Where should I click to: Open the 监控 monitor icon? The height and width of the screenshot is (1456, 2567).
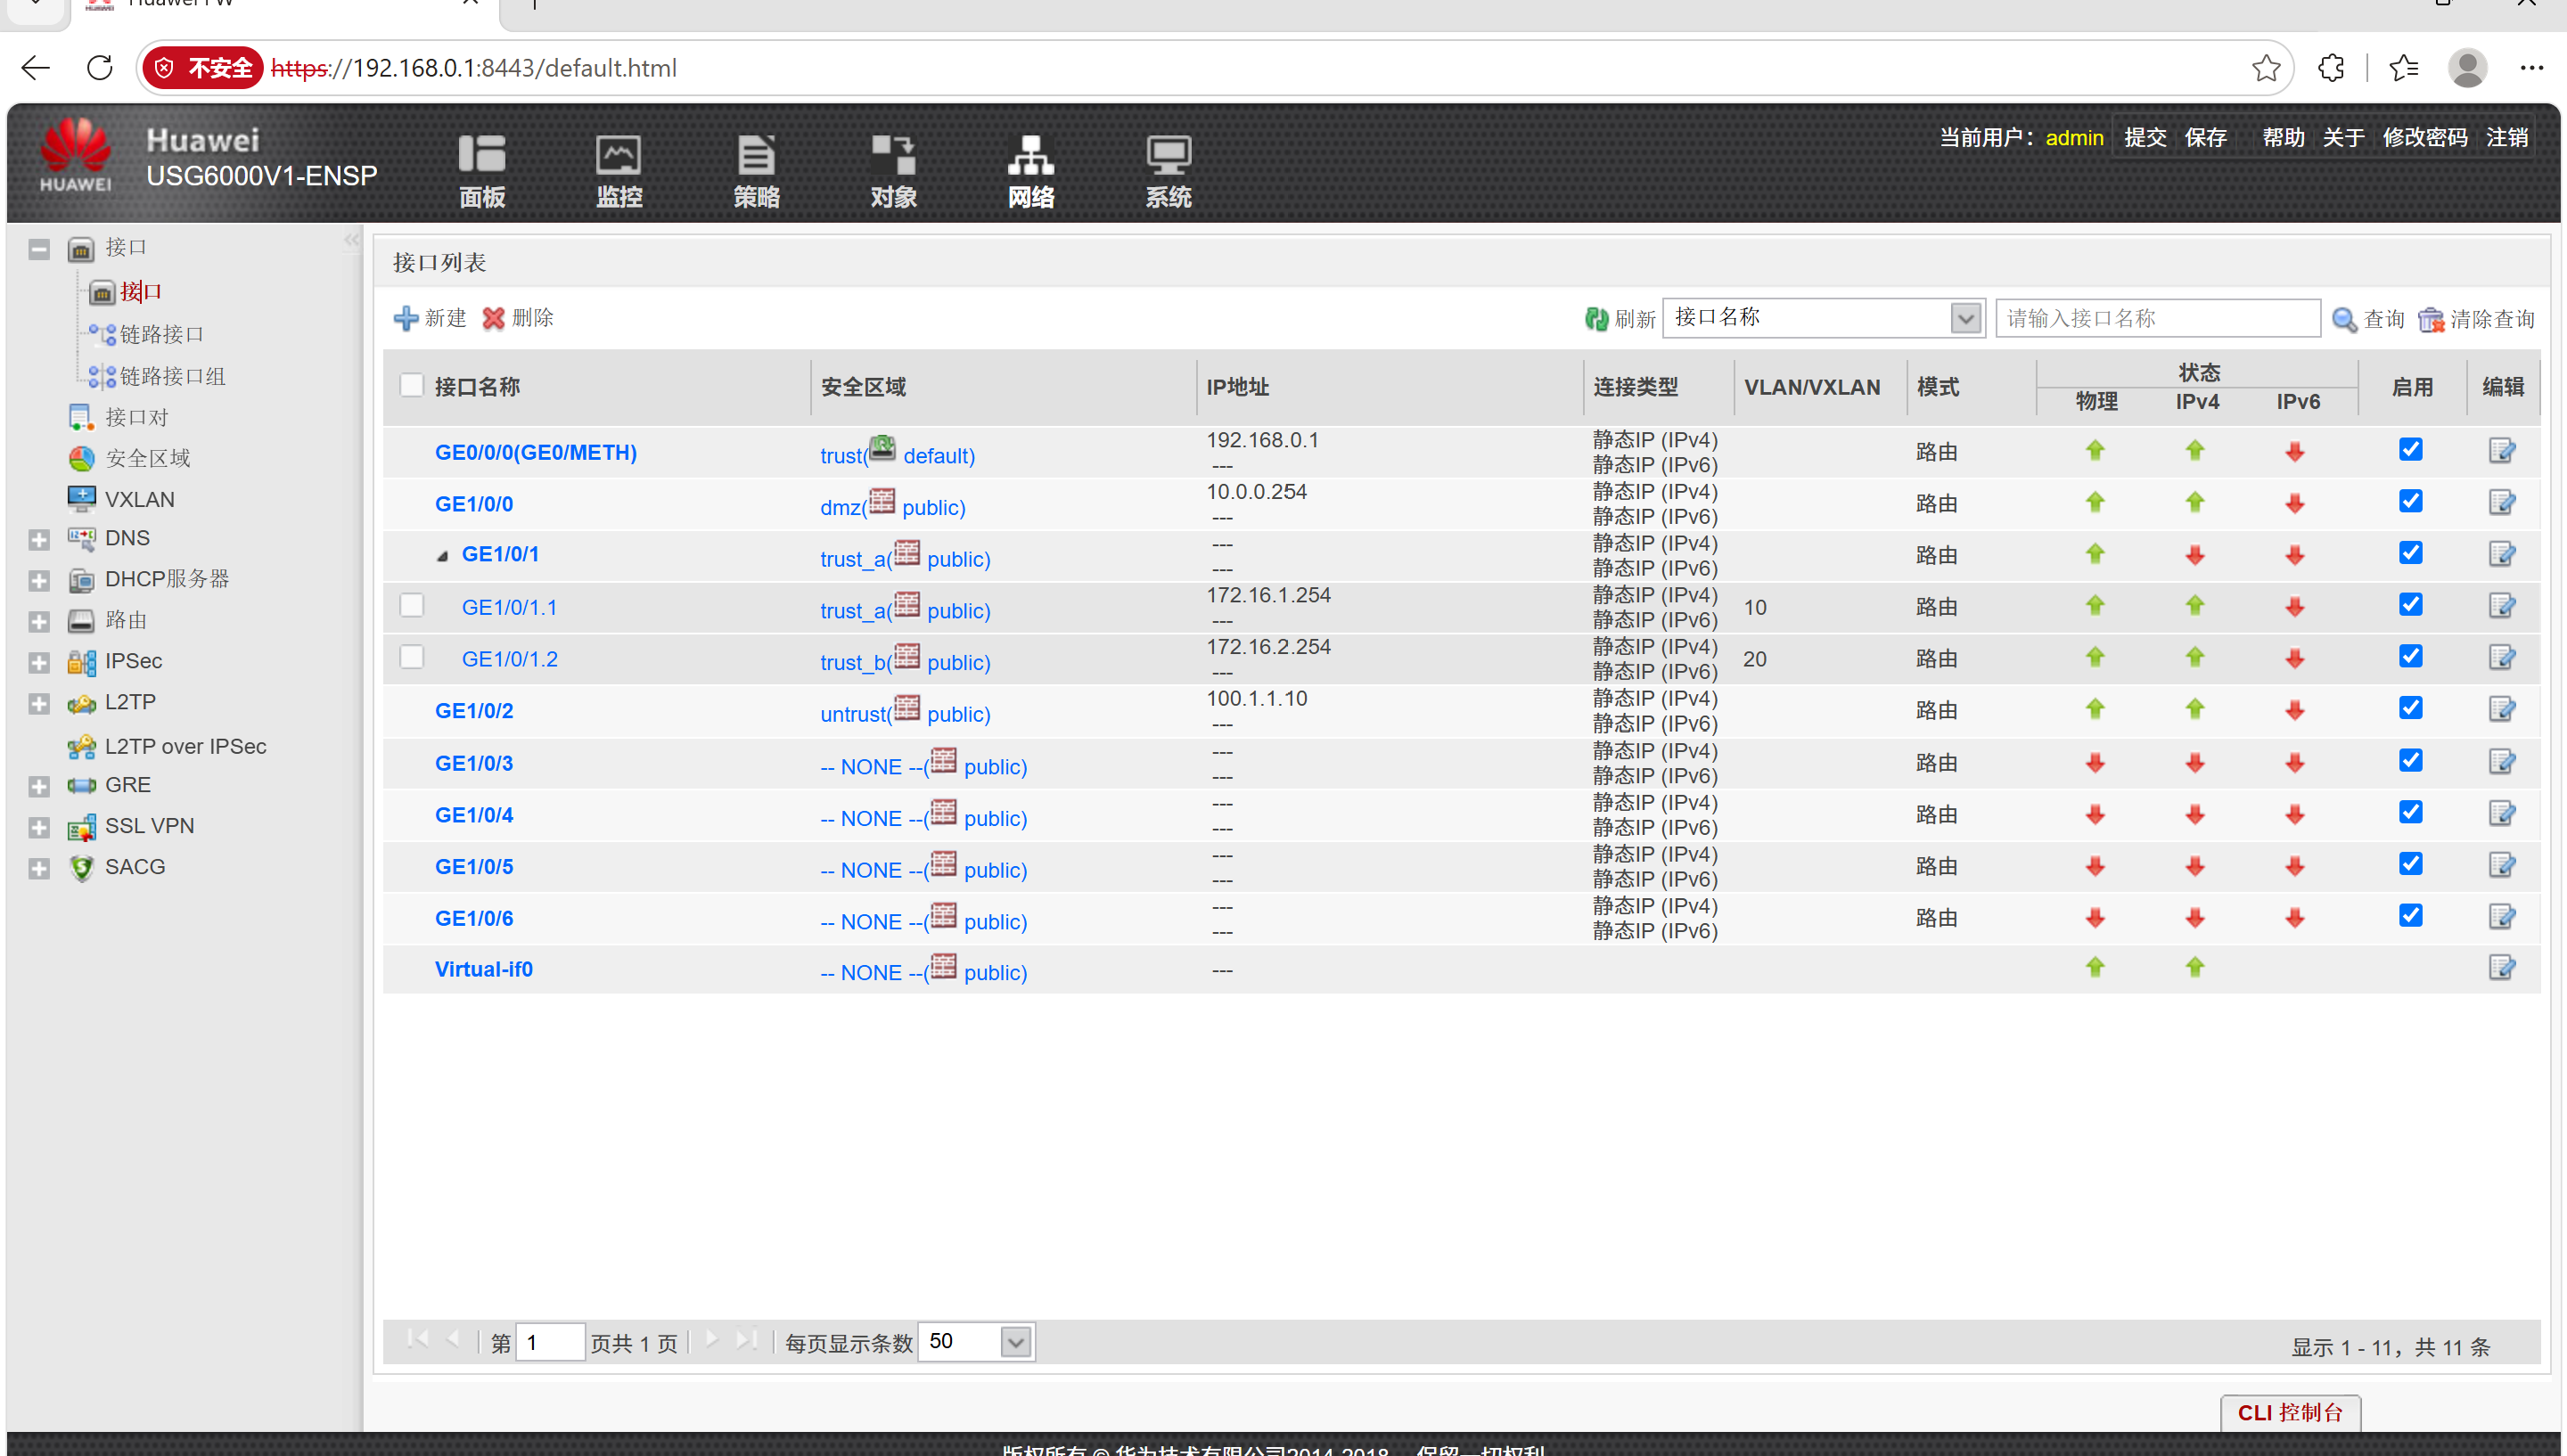click(619, 170)
